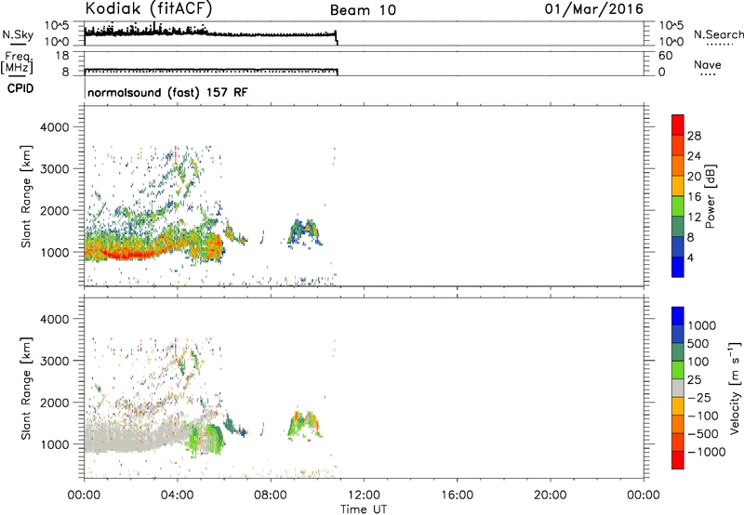Click the '20:00' time tick label

click(550, 495)
